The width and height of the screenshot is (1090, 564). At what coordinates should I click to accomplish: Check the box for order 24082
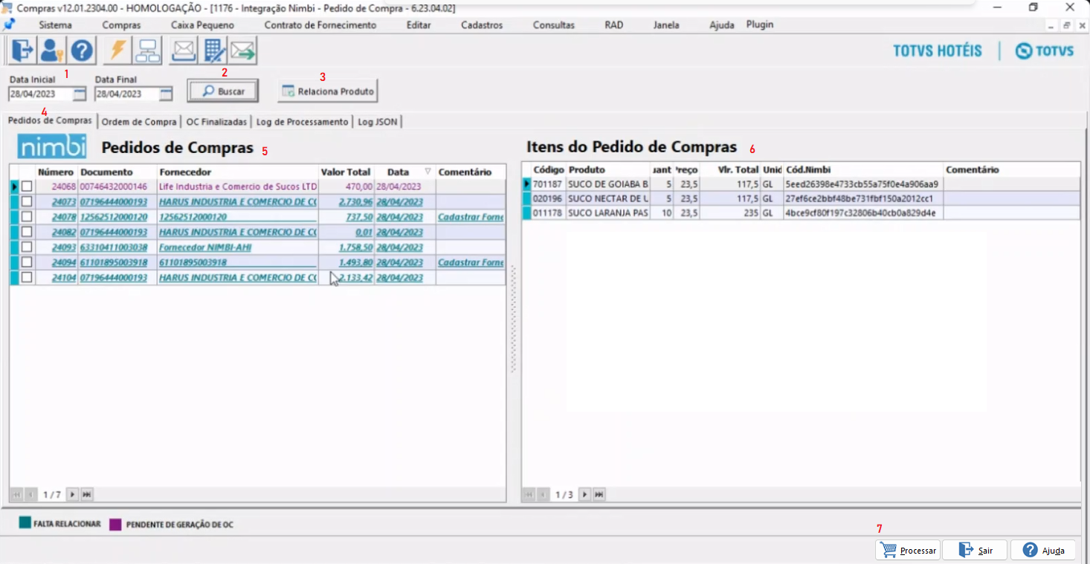pyautogui.click(x=27, y=232)
